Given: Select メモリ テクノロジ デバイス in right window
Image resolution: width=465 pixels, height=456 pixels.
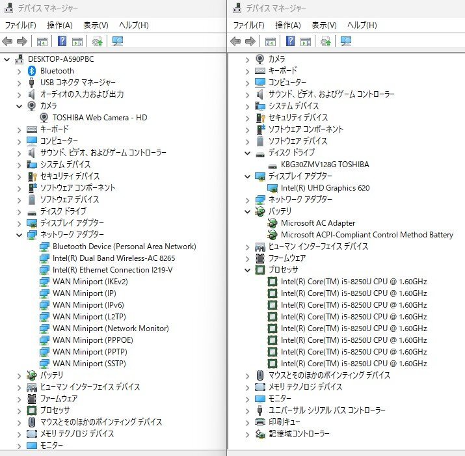Looking at the screenshot, I should click(305, 387).
